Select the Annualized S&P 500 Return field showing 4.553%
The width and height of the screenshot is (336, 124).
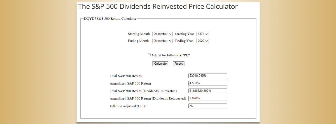coord(208,83)
